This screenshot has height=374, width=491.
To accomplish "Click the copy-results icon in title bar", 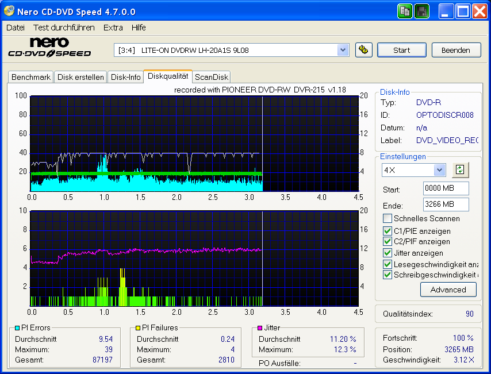I will [x=405, y=11].
